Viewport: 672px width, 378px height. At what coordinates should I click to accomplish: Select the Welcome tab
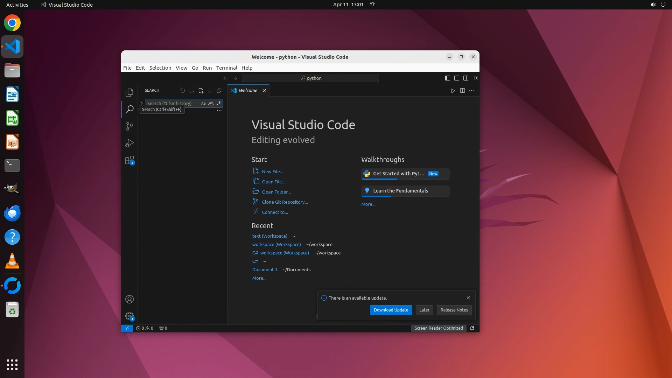click(248, 91)
